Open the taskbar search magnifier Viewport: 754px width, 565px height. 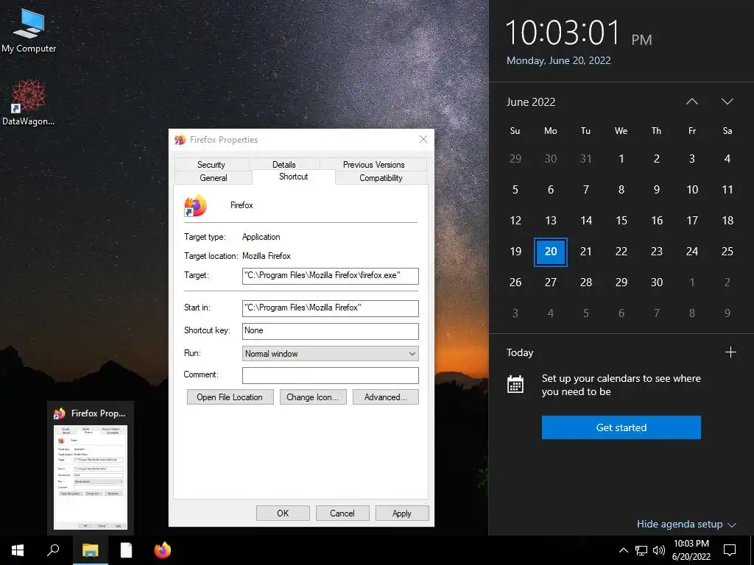pos(53,550)
